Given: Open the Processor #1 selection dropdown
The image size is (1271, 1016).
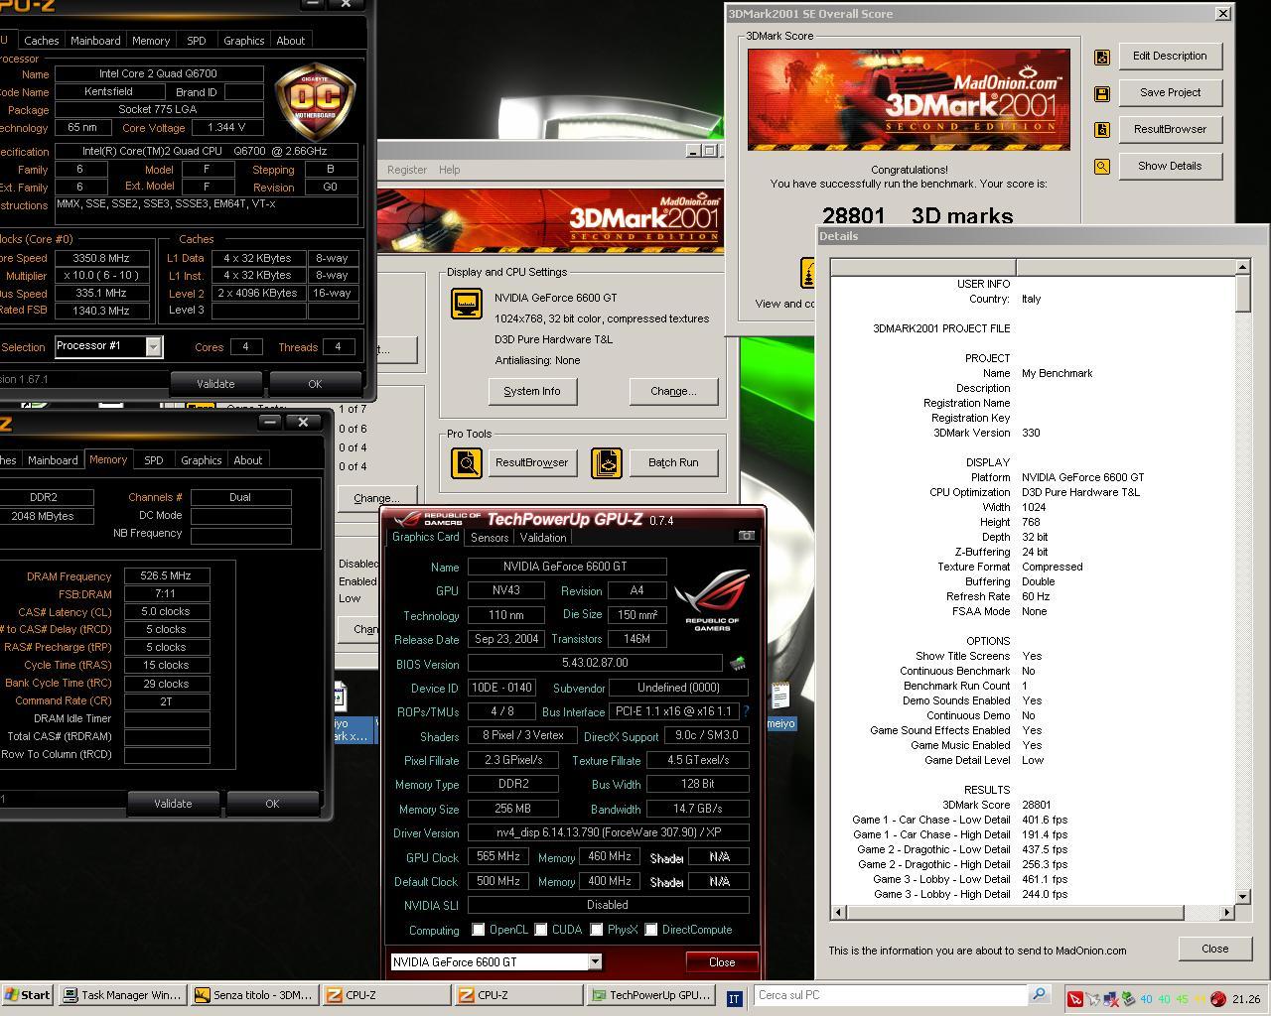Looking at the screenshot, I should click(x=153, y=346).
